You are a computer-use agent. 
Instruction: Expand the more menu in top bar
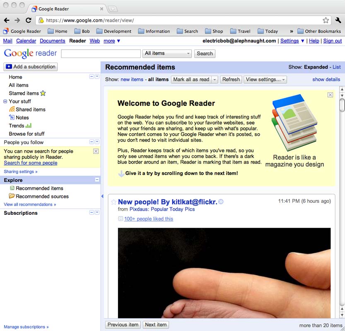(x=112, y=41)
